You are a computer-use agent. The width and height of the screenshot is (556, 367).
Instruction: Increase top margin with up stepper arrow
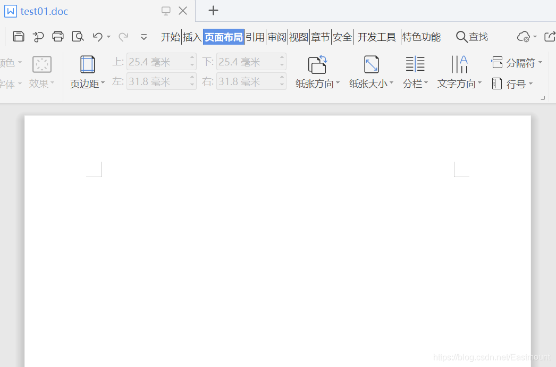(x=192, y=57)
